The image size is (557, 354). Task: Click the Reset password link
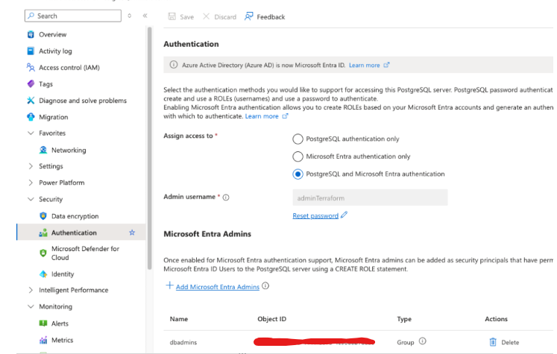pyautogui.click(x=315, y=215)
